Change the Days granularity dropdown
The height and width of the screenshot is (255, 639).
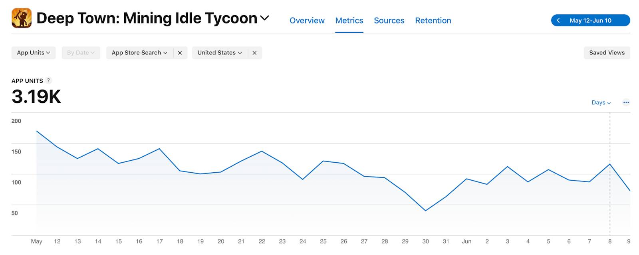(x=601, y=103)
